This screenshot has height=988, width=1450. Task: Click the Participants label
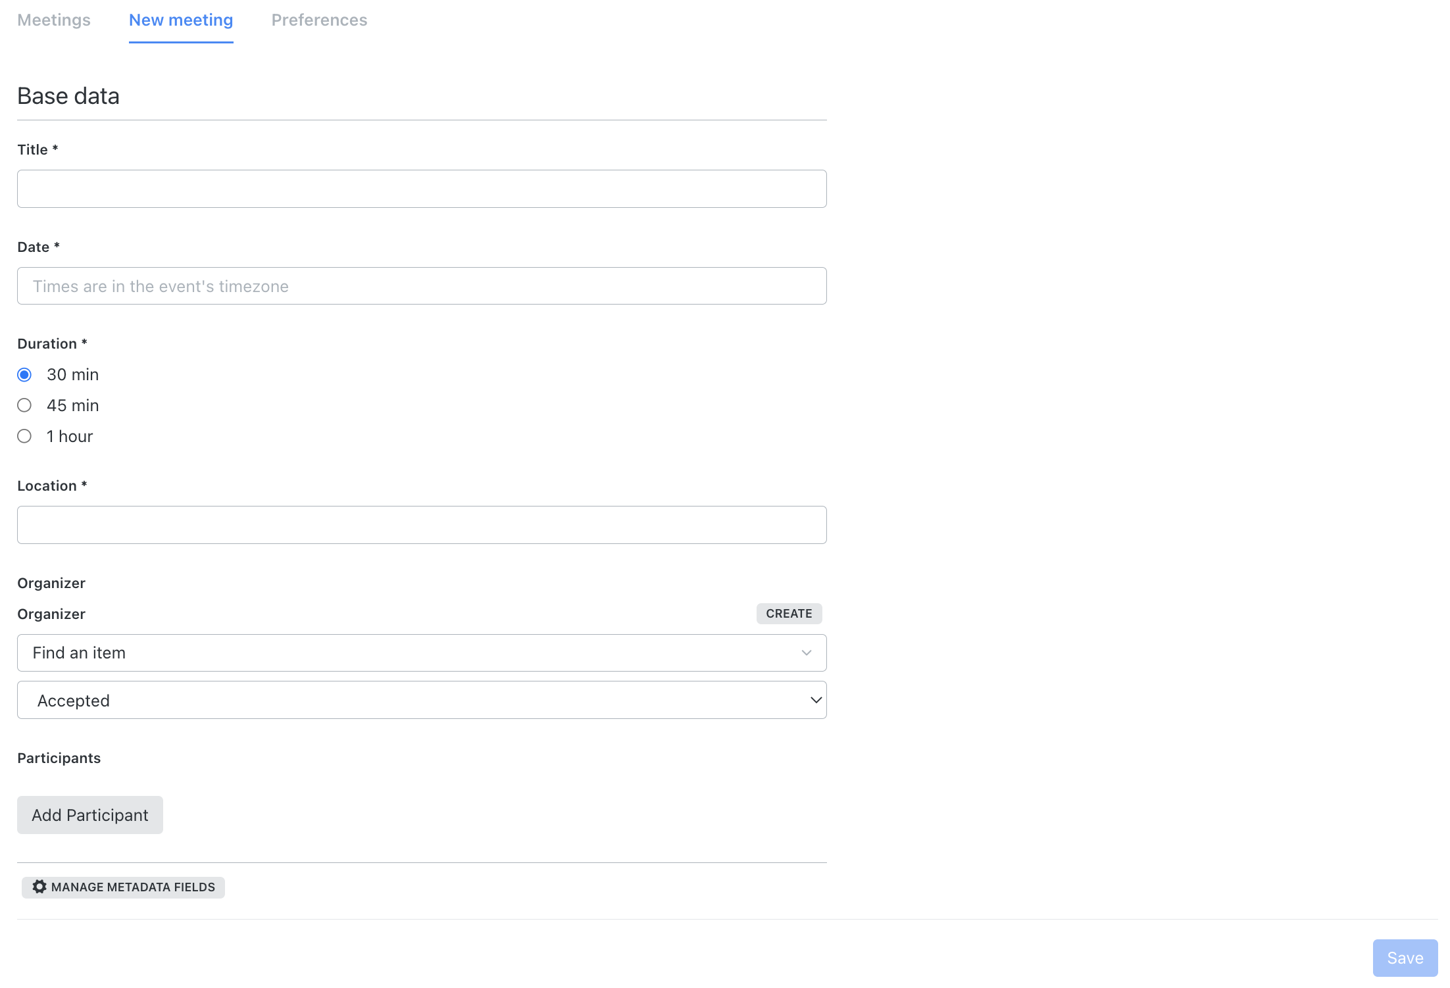point(59,758)
